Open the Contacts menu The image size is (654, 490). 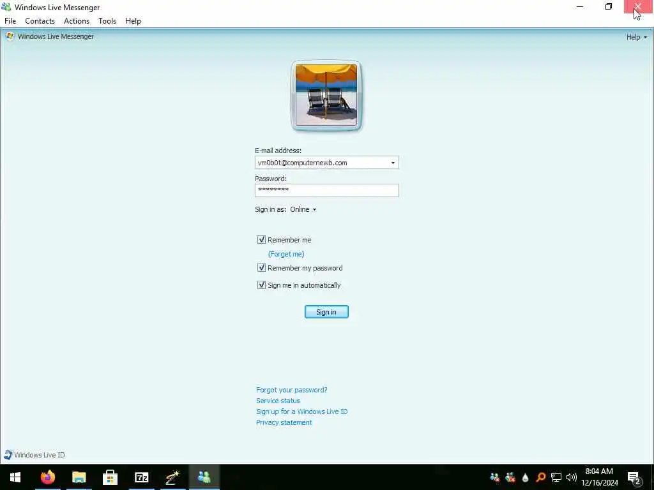click(40, 21)
